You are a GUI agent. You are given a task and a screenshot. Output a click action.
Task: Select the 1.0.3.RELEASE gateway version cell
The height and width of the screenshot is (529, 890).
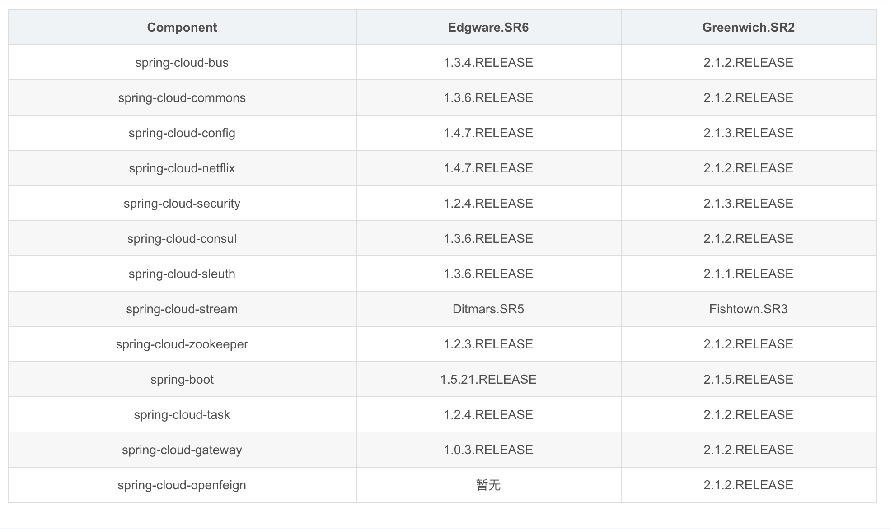point(488,450)
